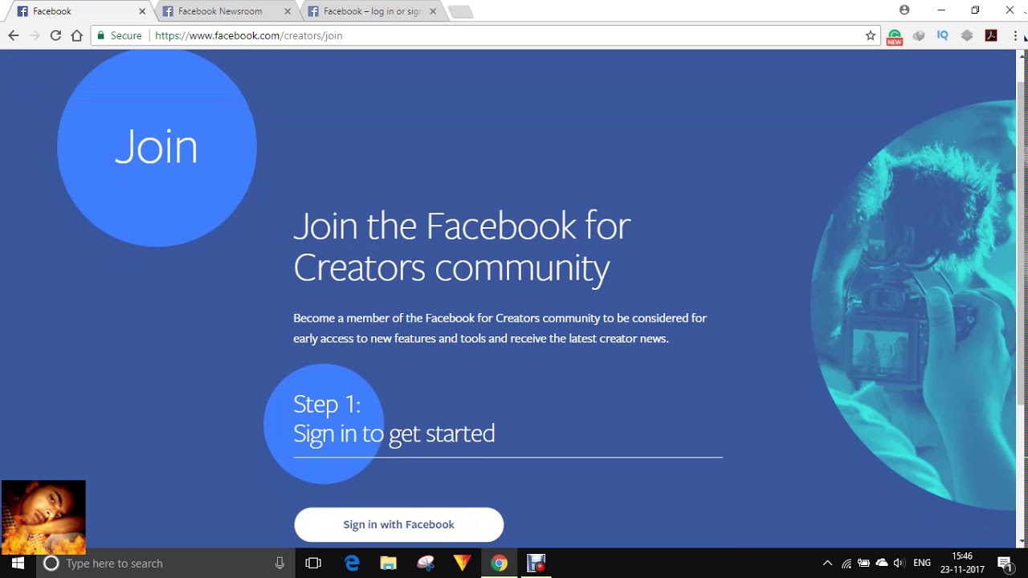The width and height of the screenshot is (1028, 578).
Task: Click the battery tray icon
Action: tap(864, 563)
